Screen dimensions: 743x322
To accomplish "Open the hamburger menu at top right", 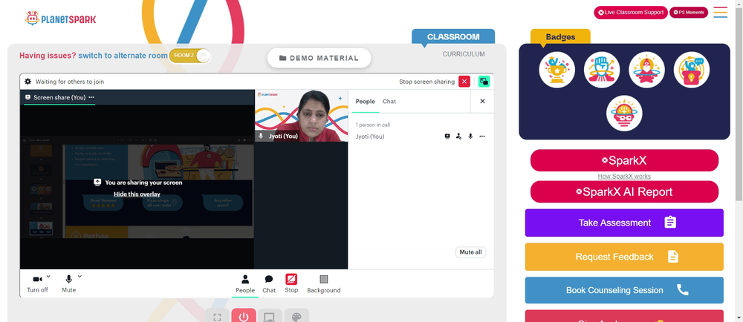I will (720, 13).
